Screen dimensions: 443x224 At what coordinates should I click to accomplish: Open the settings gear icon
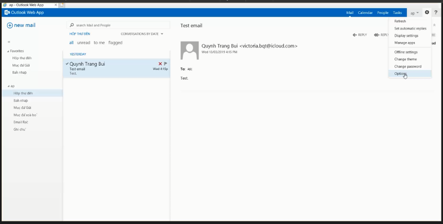(427, 12)
